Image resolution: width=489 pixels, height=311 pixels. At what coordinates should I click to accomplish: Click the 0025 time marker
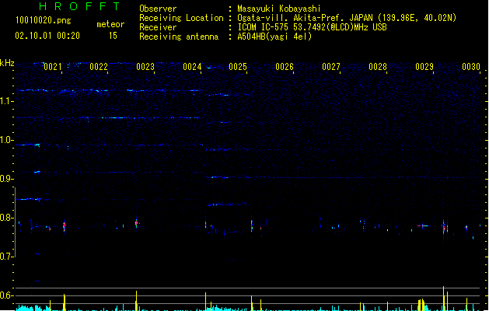coord(238,67)
